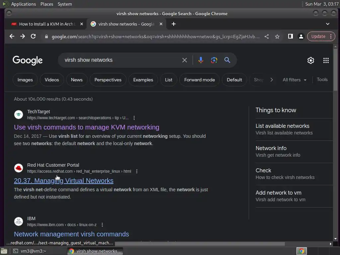Viewport: 340px width, 255px height.
Task: Search by image with Lens
Action: coord(214,60)
